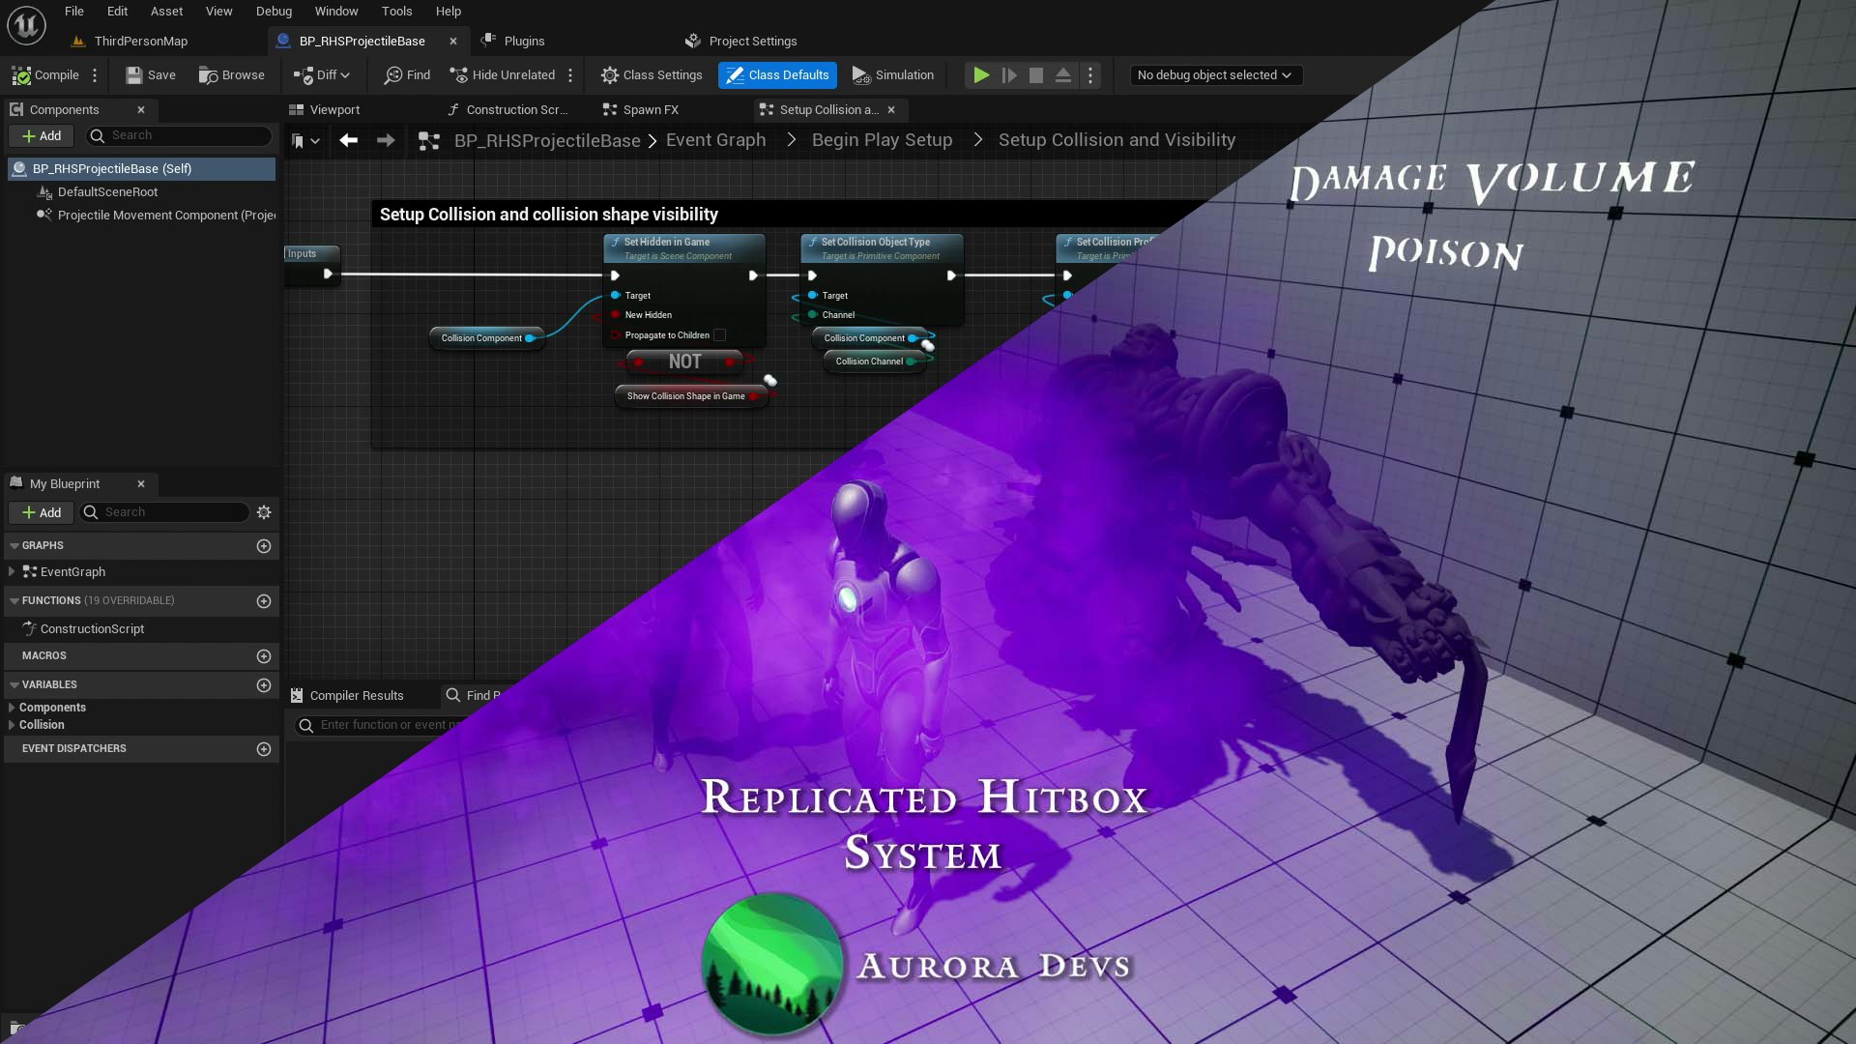Screen dimensions: 1856x1044
Task: Expand the Collision variables category
Action: tap(10, 725)
